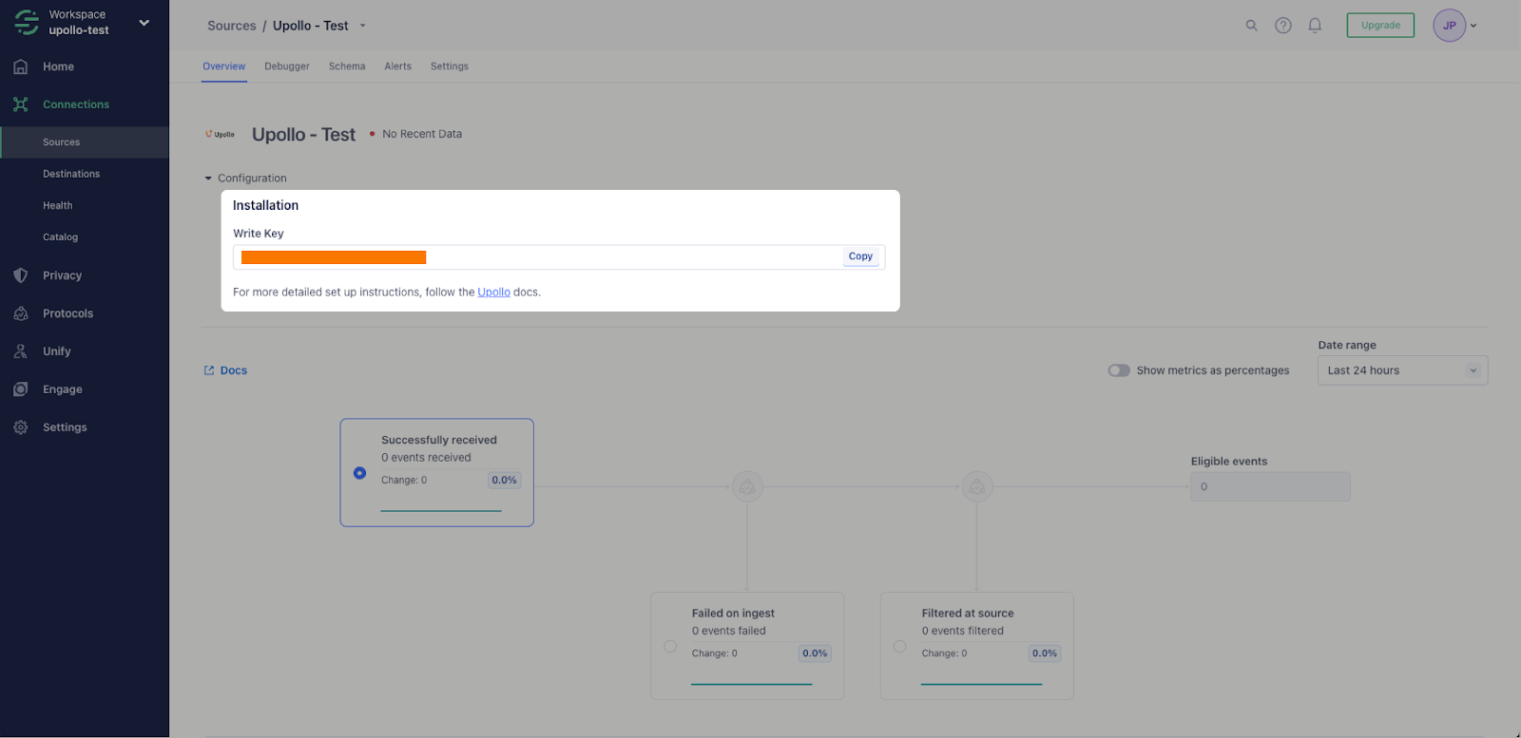
Task: Open Protocols section label
Action: tap(67, 313)
